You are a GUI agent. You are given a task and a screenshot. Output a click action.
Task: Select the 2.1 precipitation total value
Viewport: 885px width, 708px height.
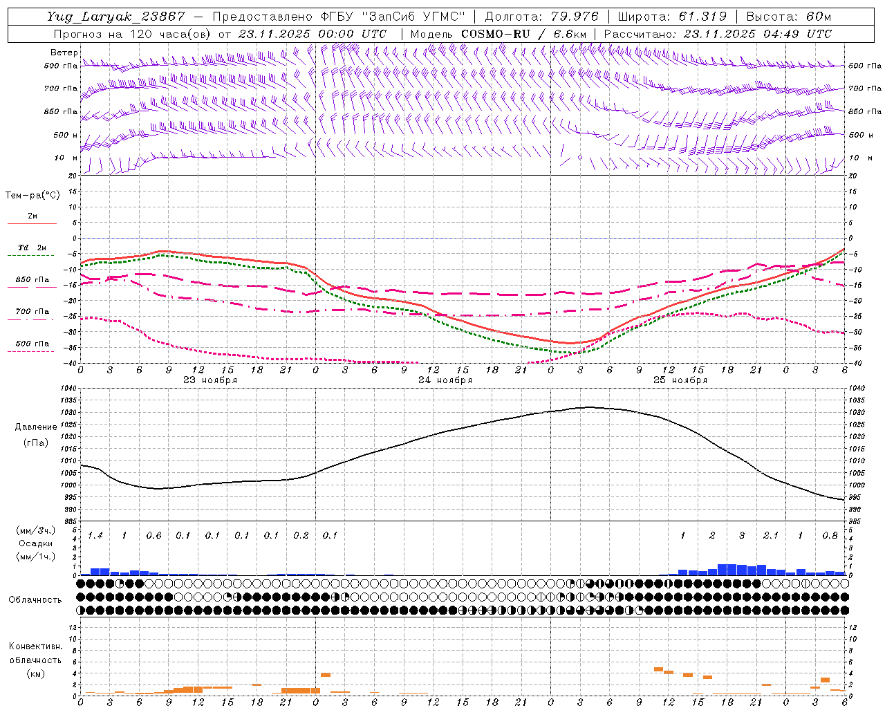[771, 536]
